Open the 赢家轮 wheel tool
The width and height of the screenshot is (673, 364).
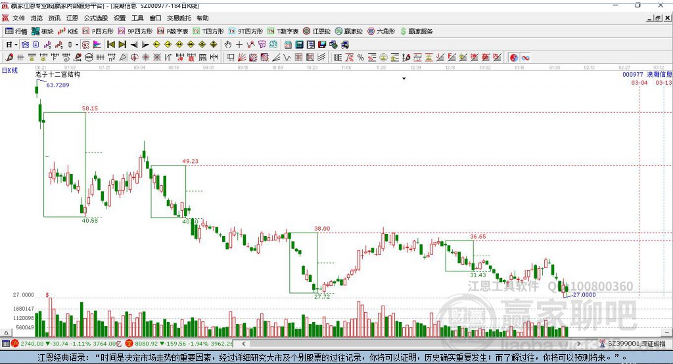pos(349,32)
